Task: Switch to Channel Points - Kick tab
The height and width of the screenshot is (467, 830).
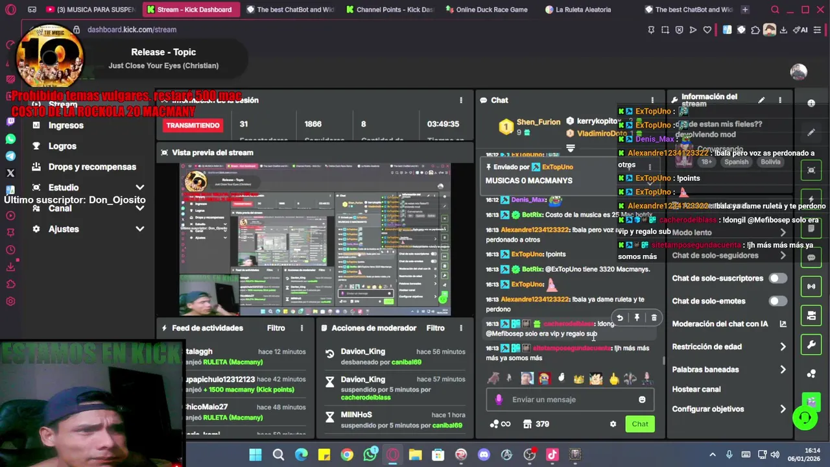Action: [x=390, y=10]
